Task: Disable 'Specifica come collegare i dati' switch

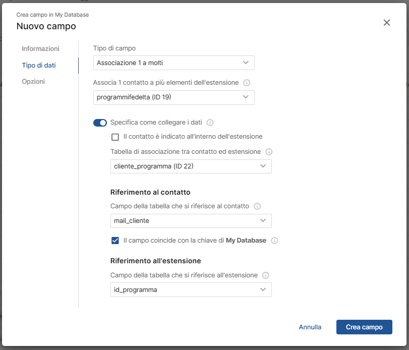Action: coord(100,123)
